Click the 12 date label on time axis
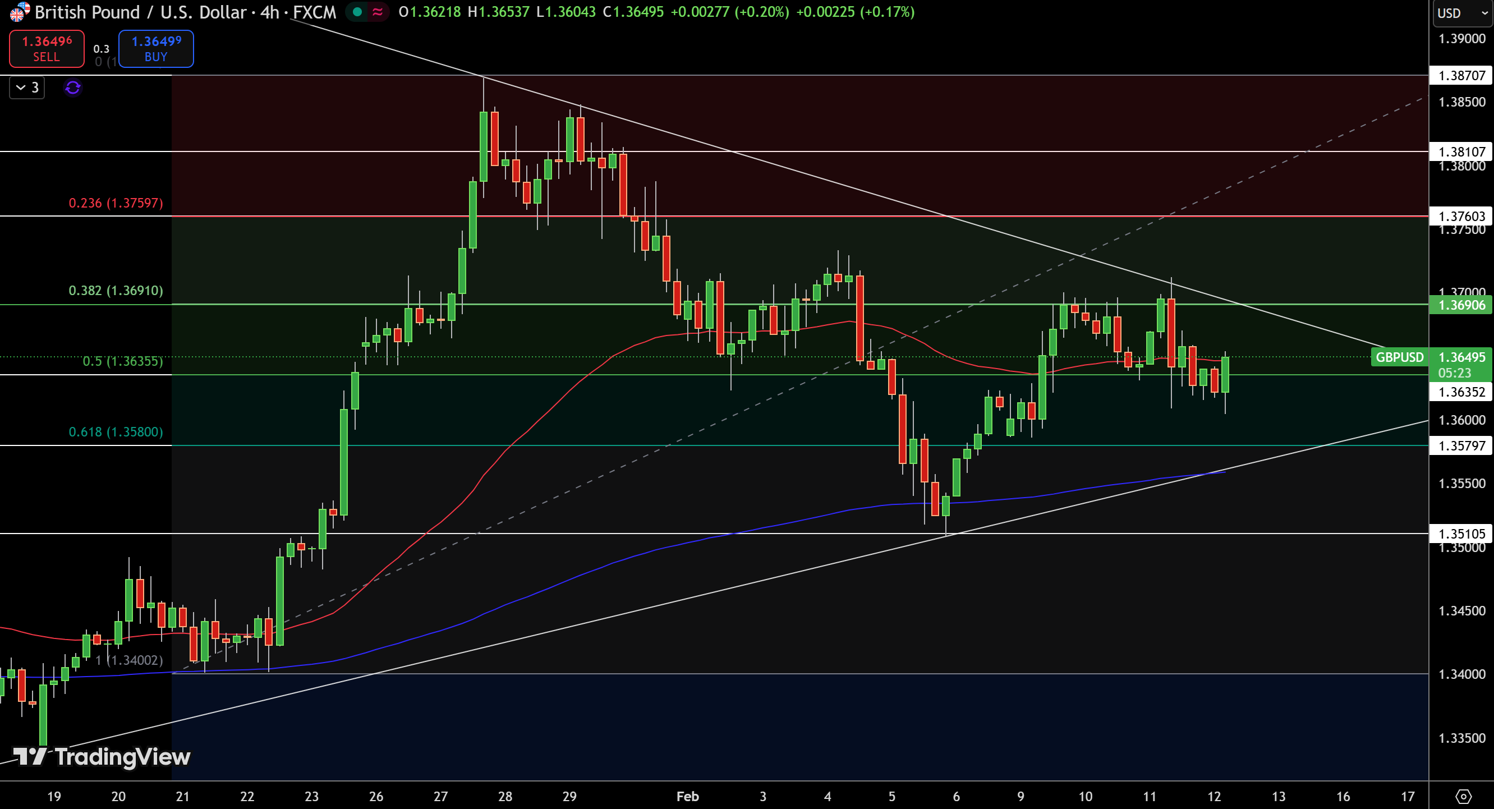This screenshot has height=809, width=1494. click(1214, 796)
